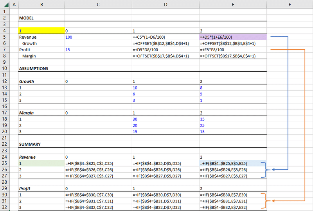Click formula =+IF($B$4=$B31,D$7,D31)
Screen dimensions: 313x211
tap(157, 201)
